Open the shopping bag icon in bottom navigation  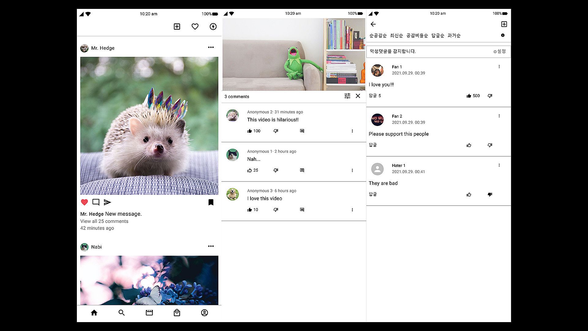[x=177, y=313]
